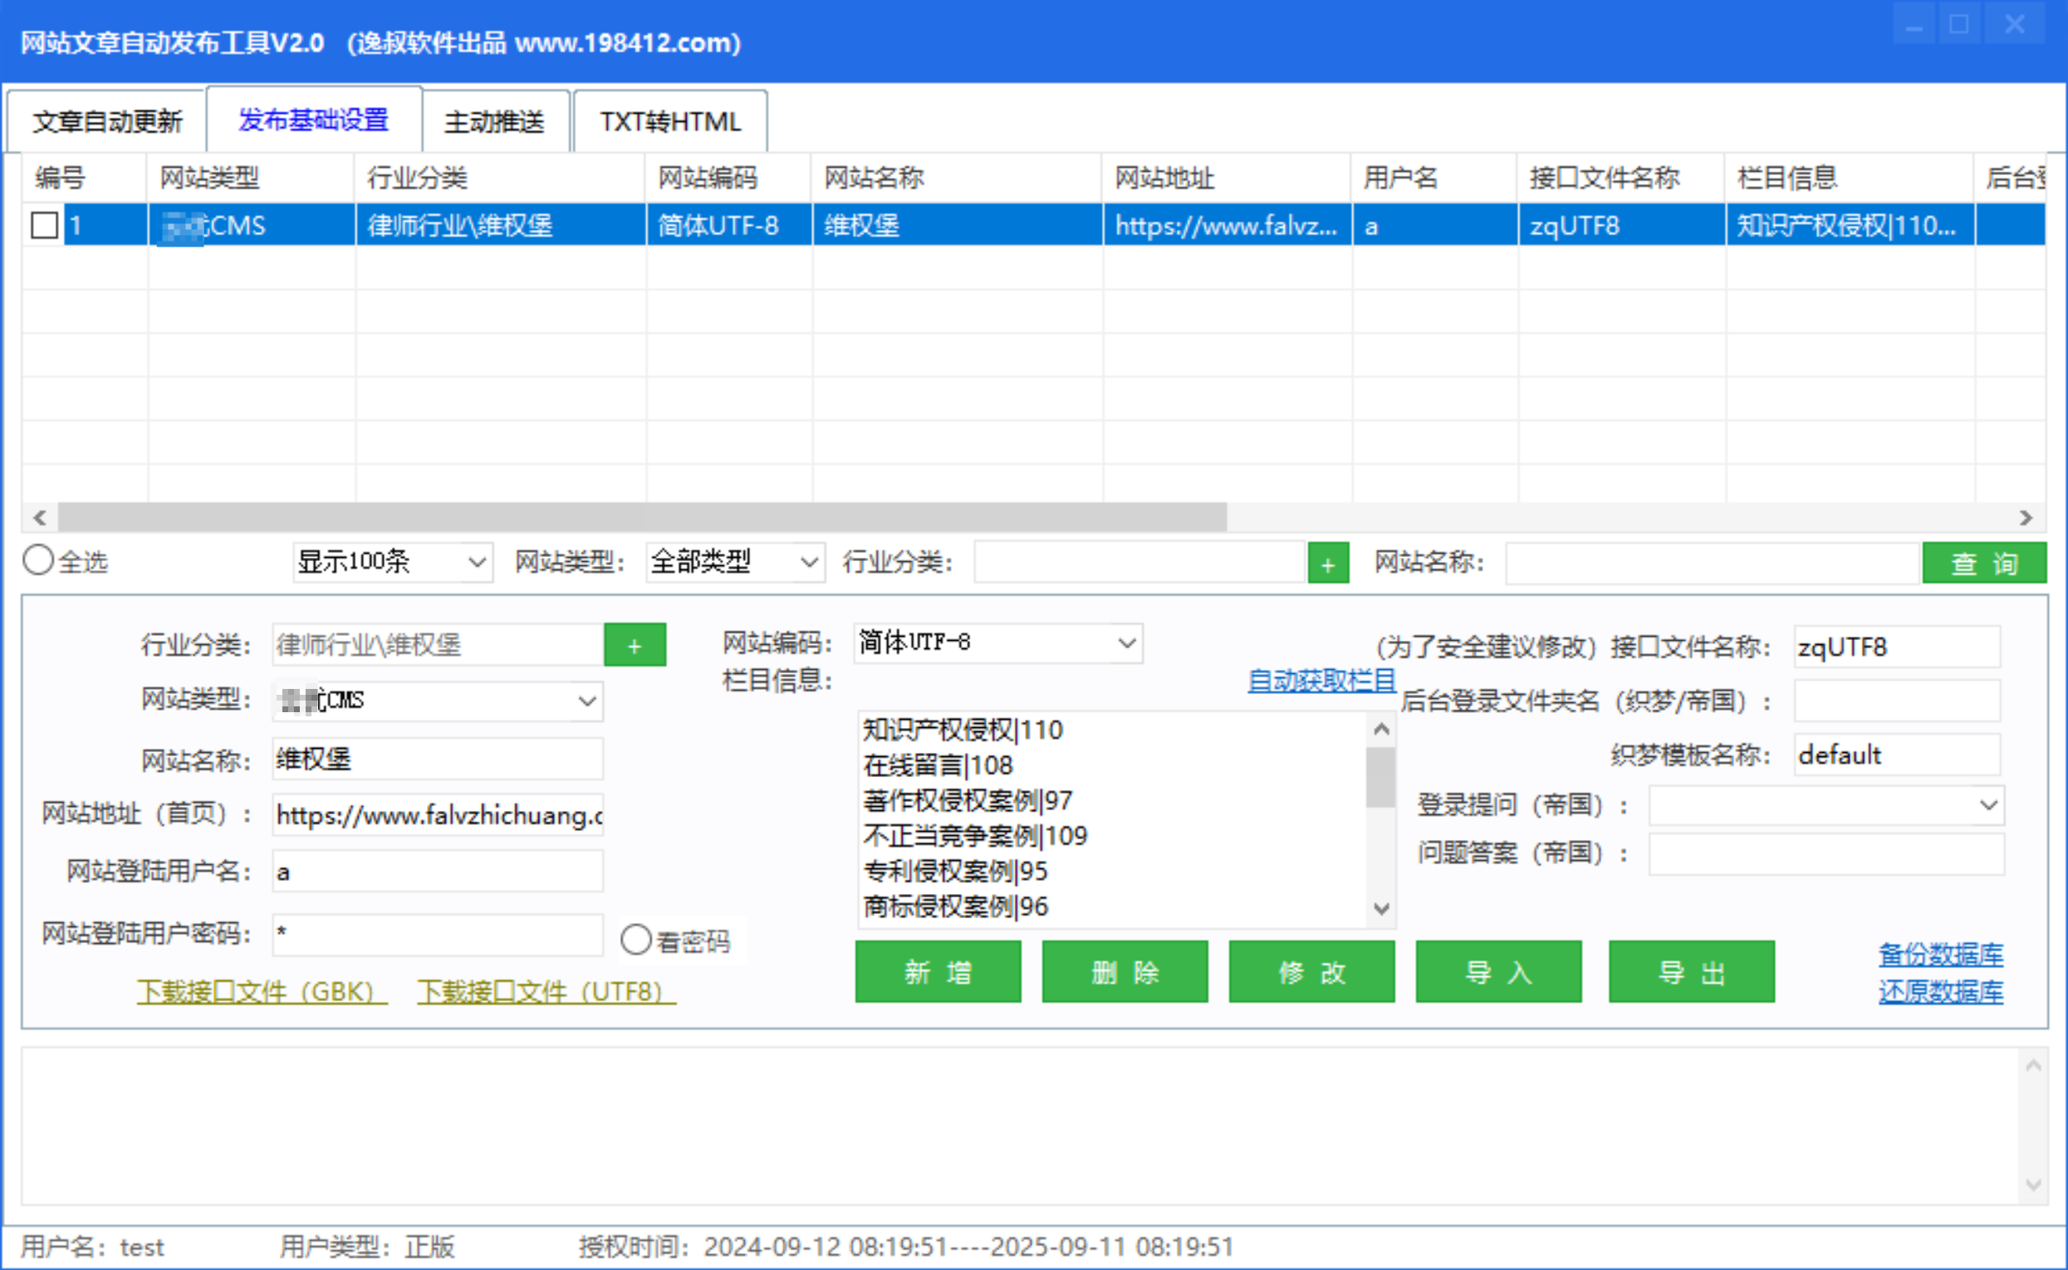The image size is (2068, 1270).
Task: Click the green plus beside the 行业分类 filter
Action: point(1328,563)
